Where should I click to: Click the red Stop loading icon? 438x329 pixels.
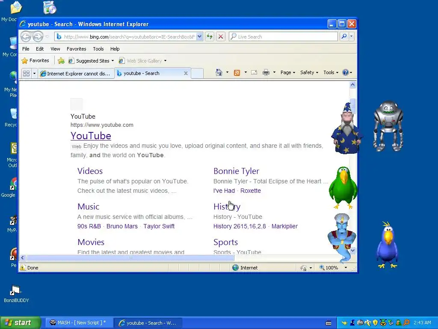coord(221,36)
